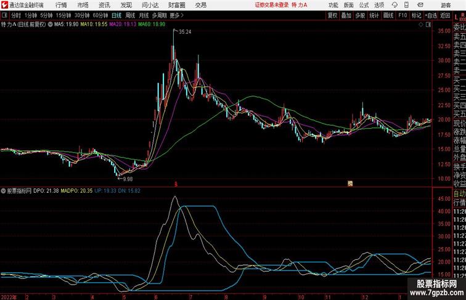
Task: Click the MA5: 19.90 label
Action: pos(67,25)
